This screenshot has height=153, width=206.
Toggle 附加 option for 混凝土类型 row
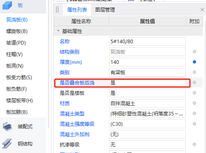click(194, 113)
